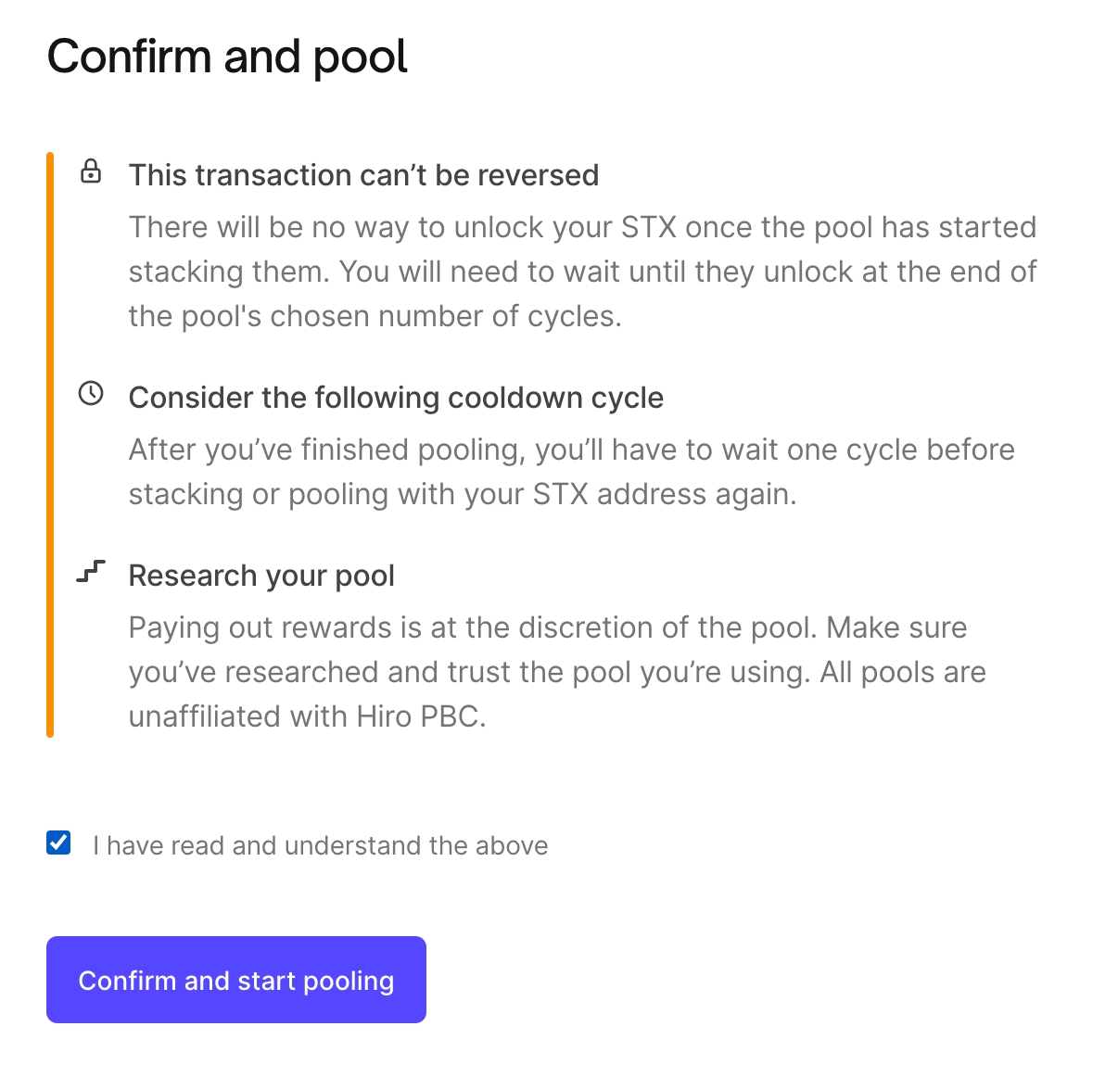Click the 'I have read and understand the above' label

click(x=320, y=845)
